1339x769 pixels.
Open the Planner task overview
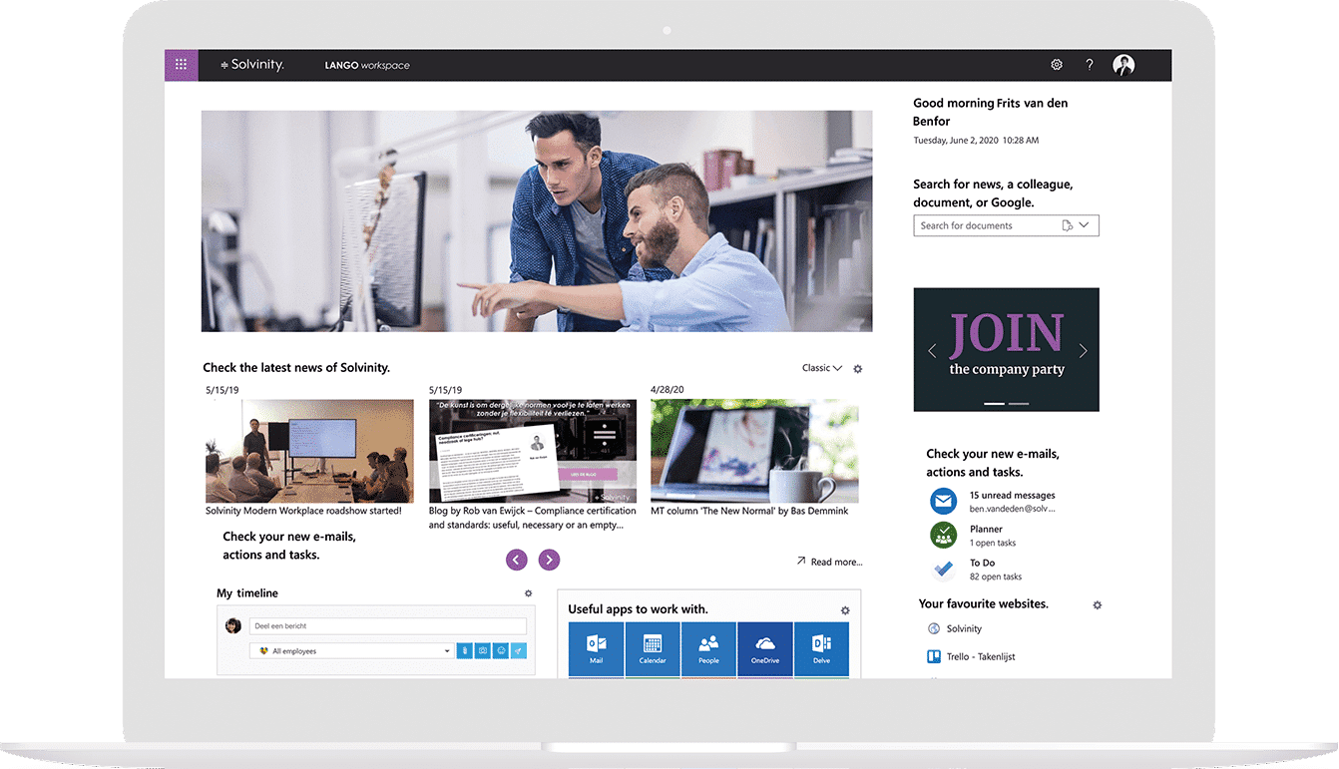tap(943, 535)
